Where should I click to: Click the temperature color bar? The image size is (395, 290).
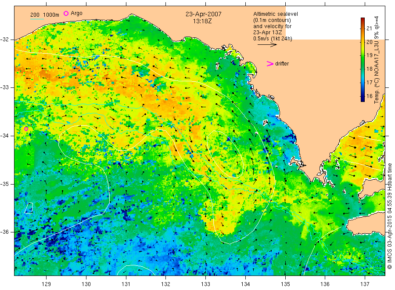coord(363,60)
